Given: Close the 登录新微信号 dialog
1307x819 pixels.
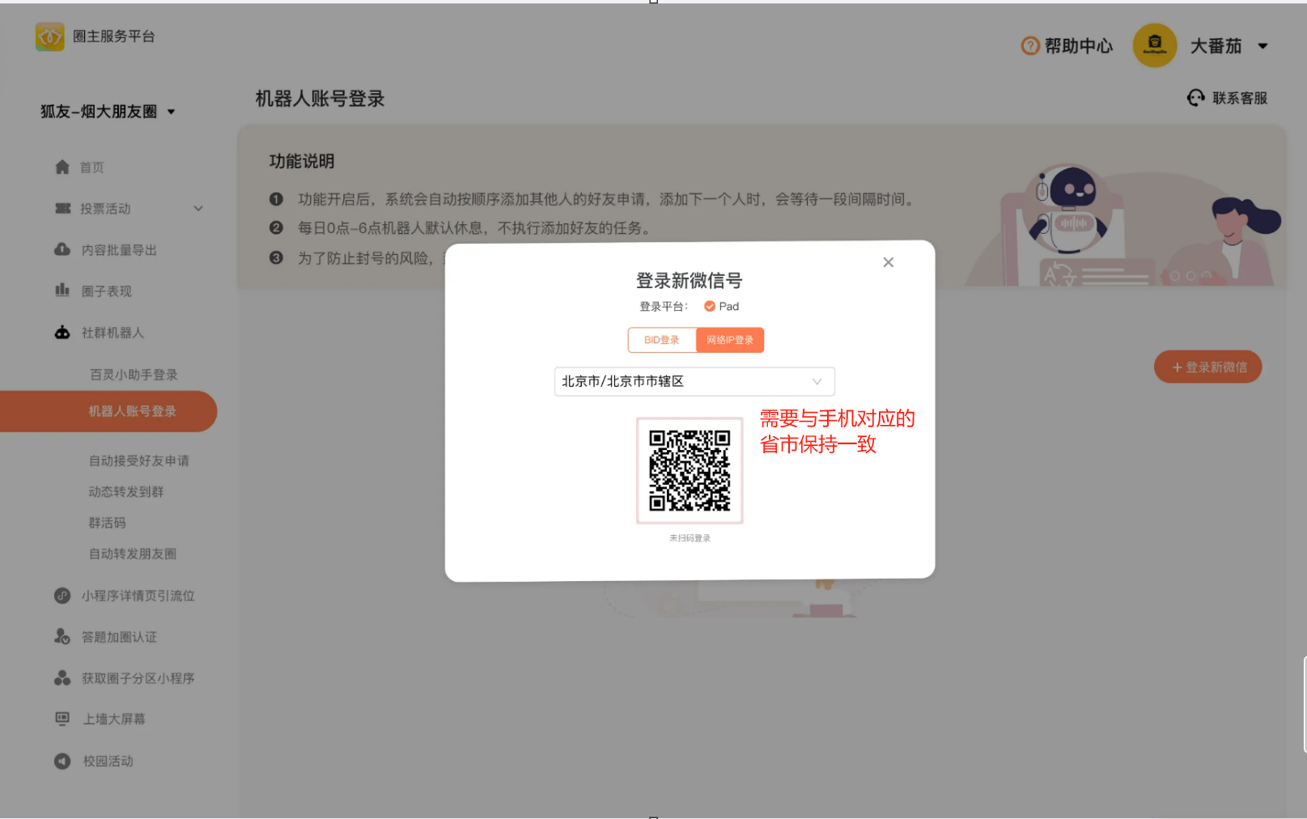Looking at the screenshot, I should (x=888, y=262).
